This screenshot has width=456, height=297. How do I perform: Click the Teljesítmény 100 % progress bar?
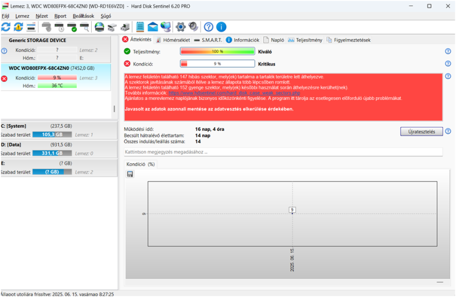tap(218, 51)
